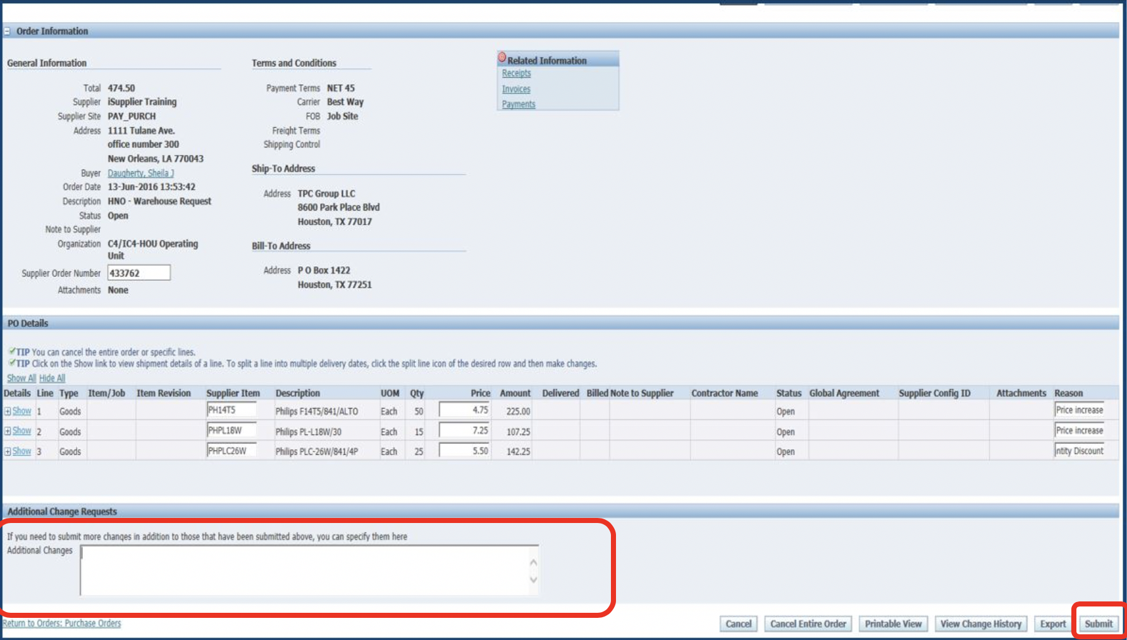Click the Related Information icon

pos(502,58)
